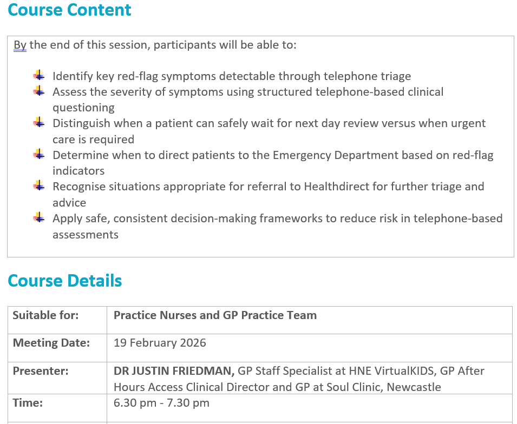Click the bullet icon beside "Apply safe, consistent"
The width and height of the screenshot is (517, 424).
coord(38,218)
